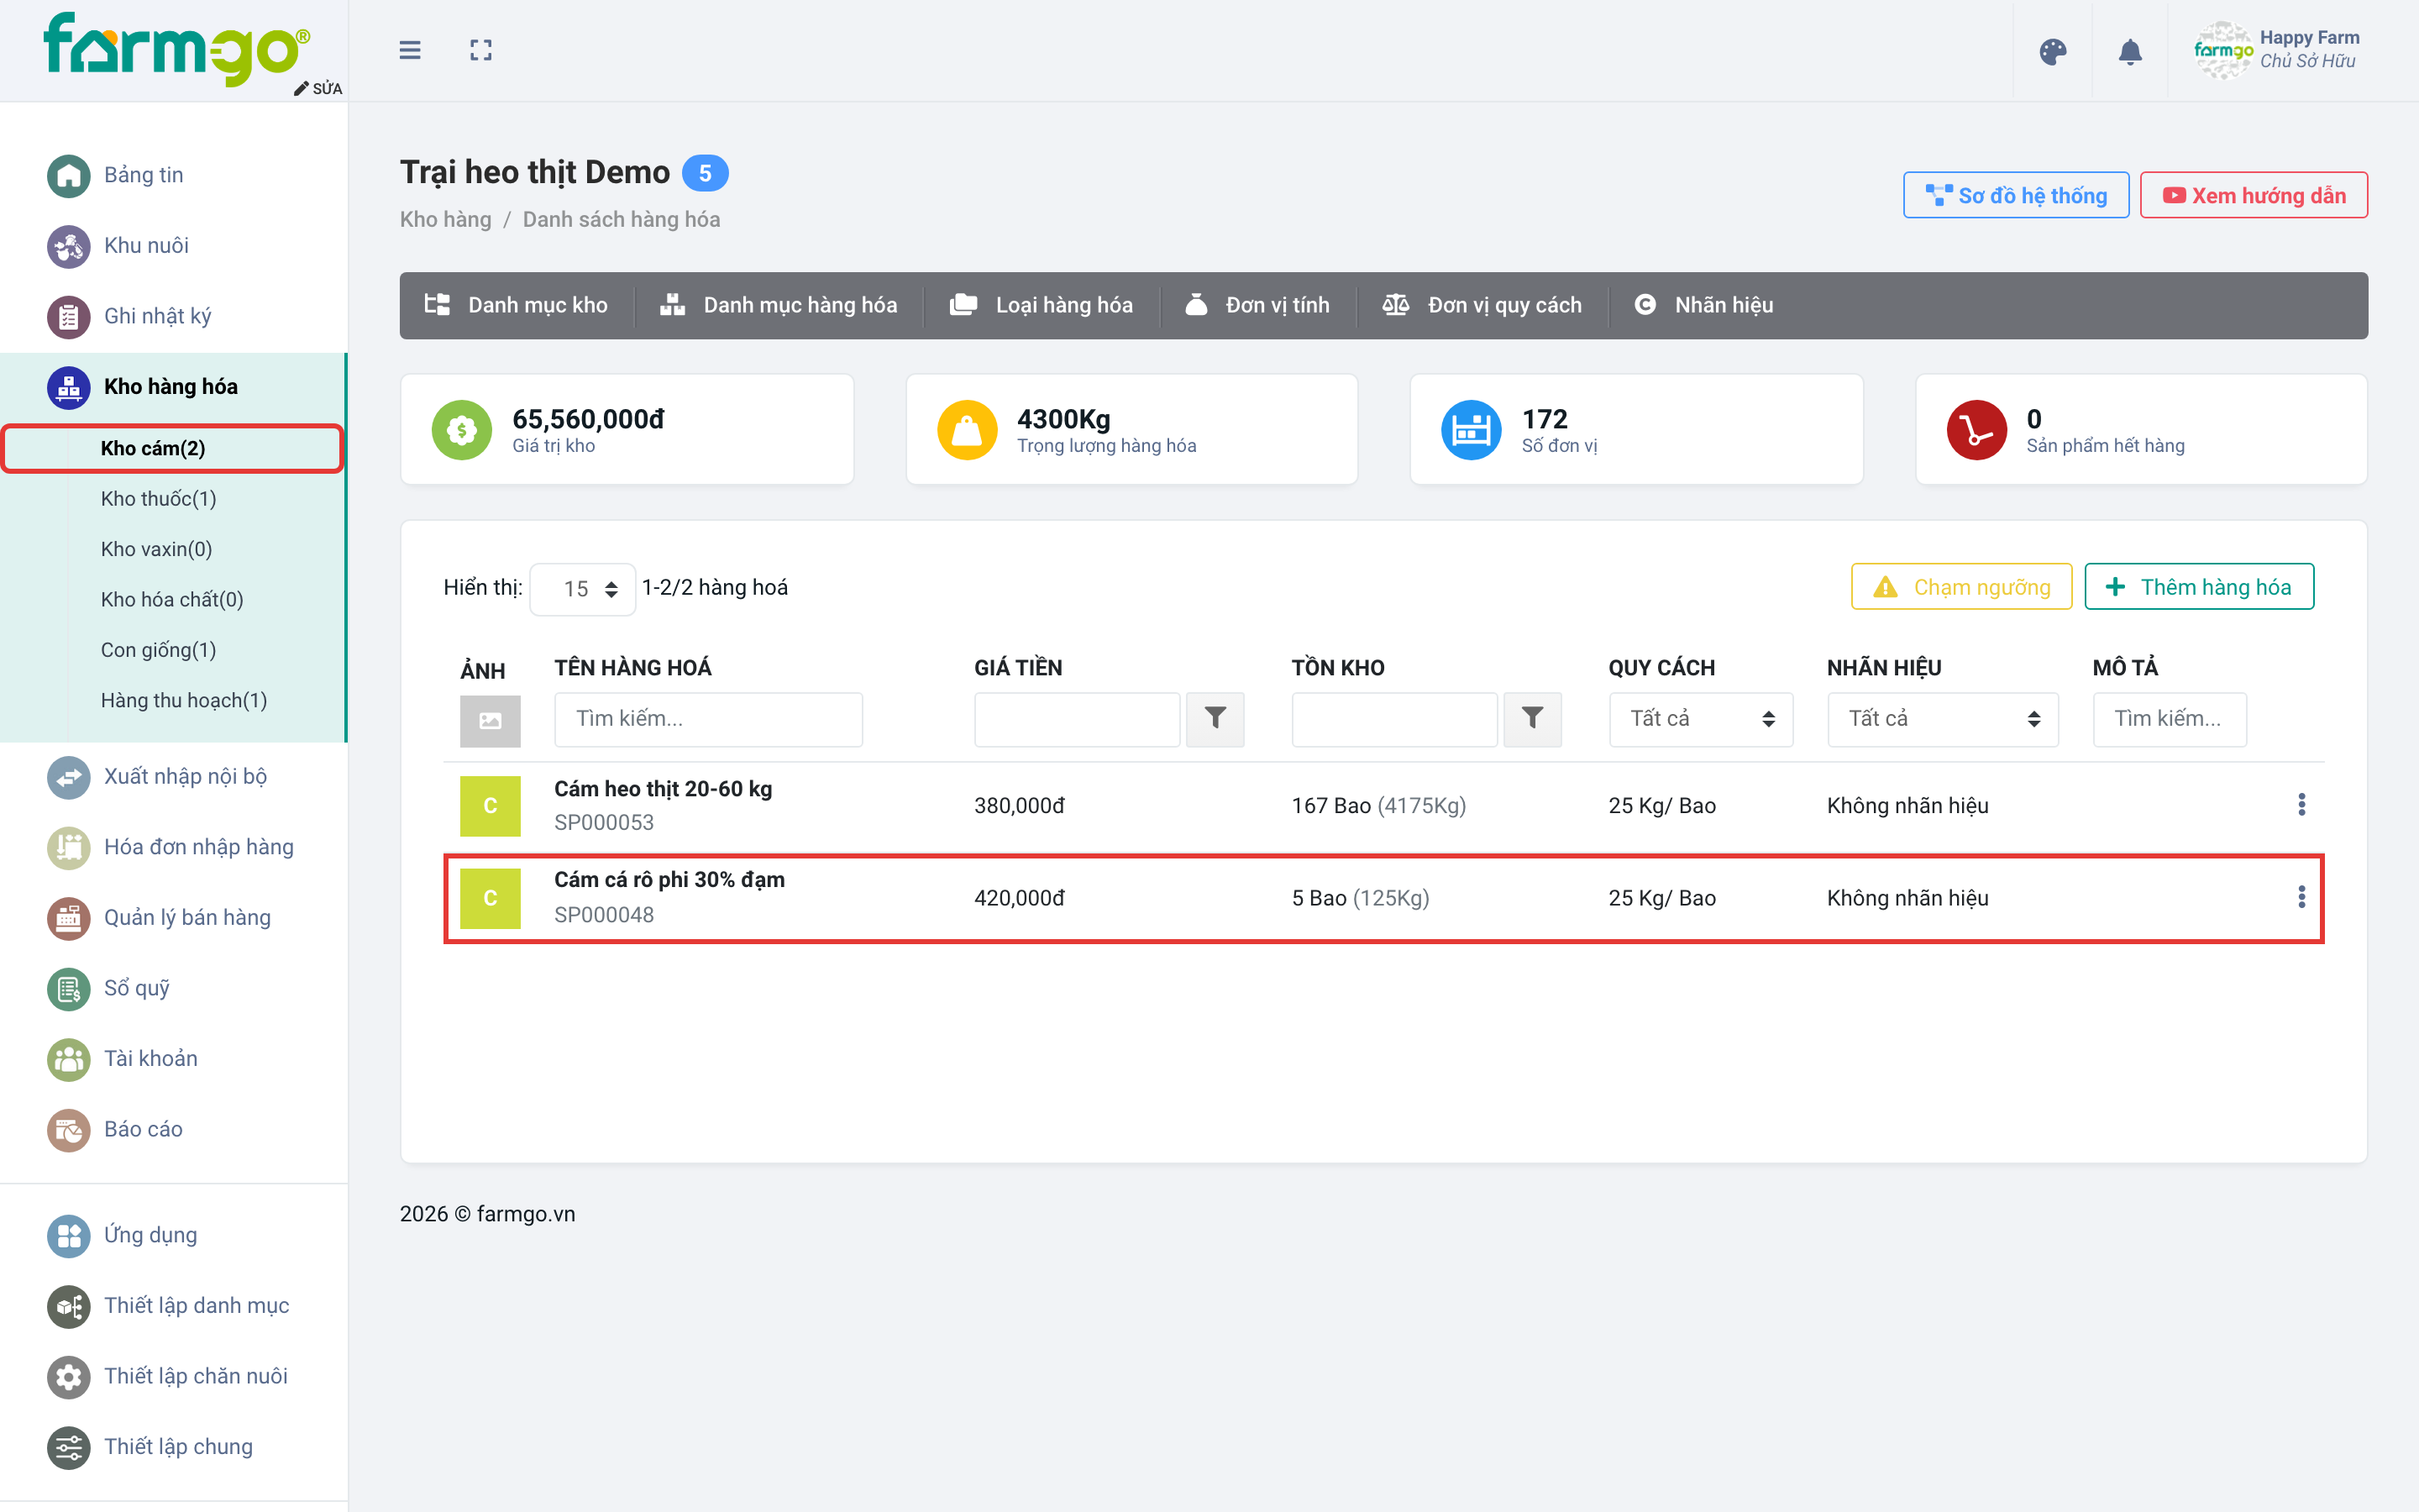The image size is (2419, 1512).
Task: Click the Tồn kho filter funnel icon
Action: (1532, 719)
